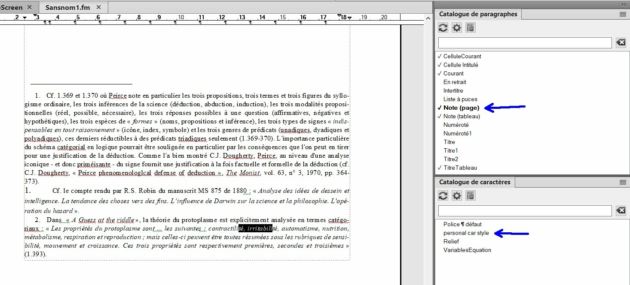Apply the Intertitre paragraph format
630x285 pixels.
click(453, 90)
